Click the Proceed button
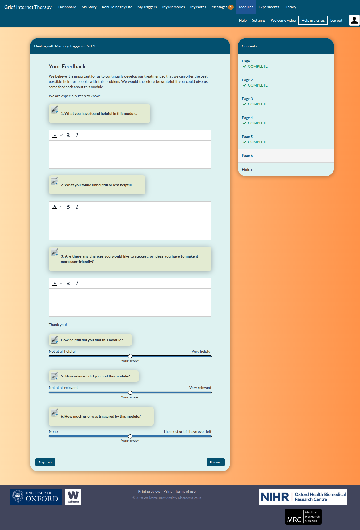Image resolution: width=360 pixels, height=530 pixels. coord(216,462)
